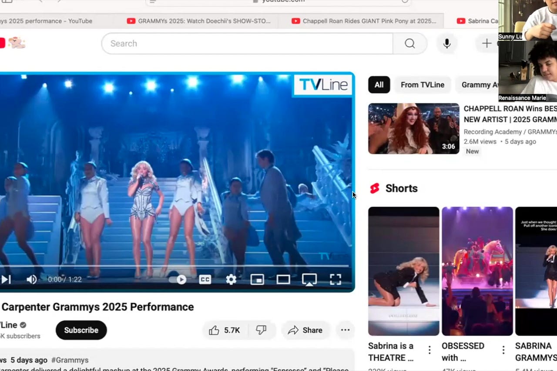Click the Carpenter Grammys 2025 Performance title
This screenshot has width=557, height=371.
pyautogui.click(x=97, y=307)
